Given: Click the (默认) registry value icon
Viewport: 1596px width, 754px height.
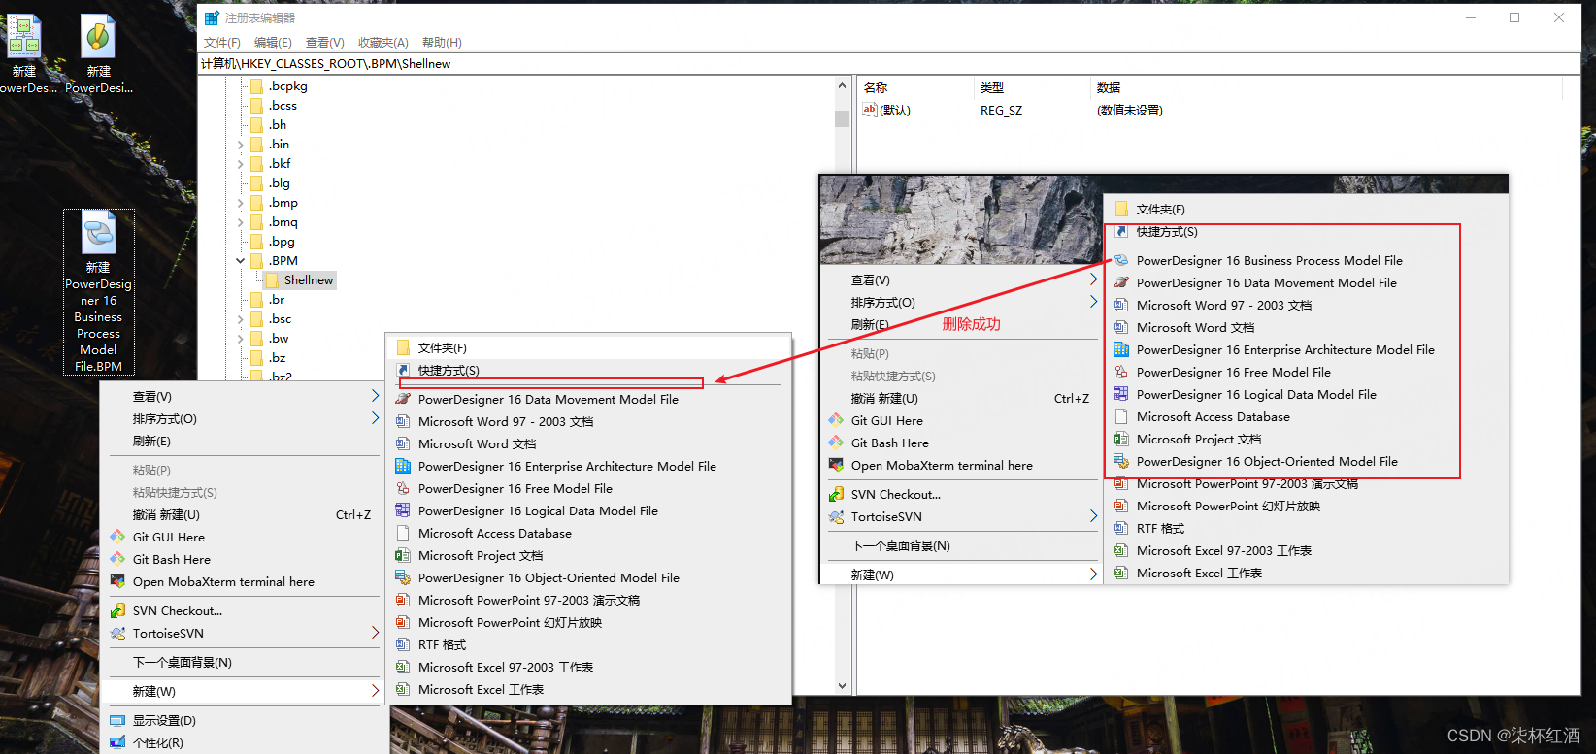Looking at the screenshot, I should pyautogui.click(x=870, y=110).
